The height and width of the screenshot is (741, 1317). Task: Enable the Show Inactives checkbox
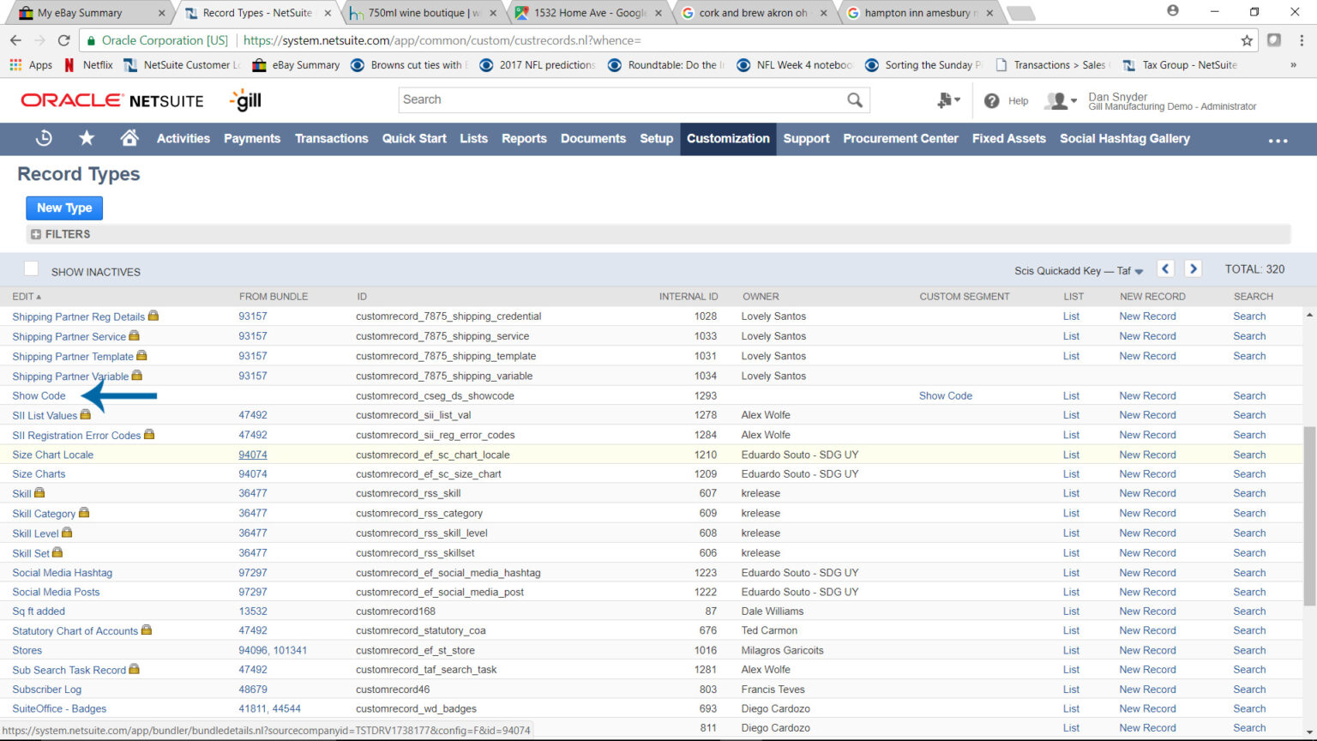point(31,268)
